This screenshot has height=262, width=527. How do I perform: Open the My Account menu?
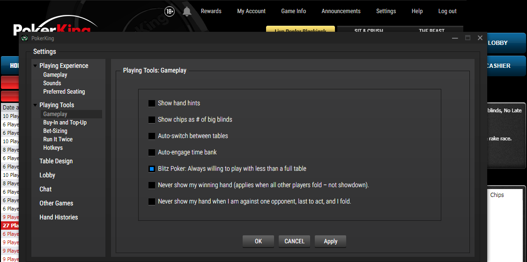251,11
